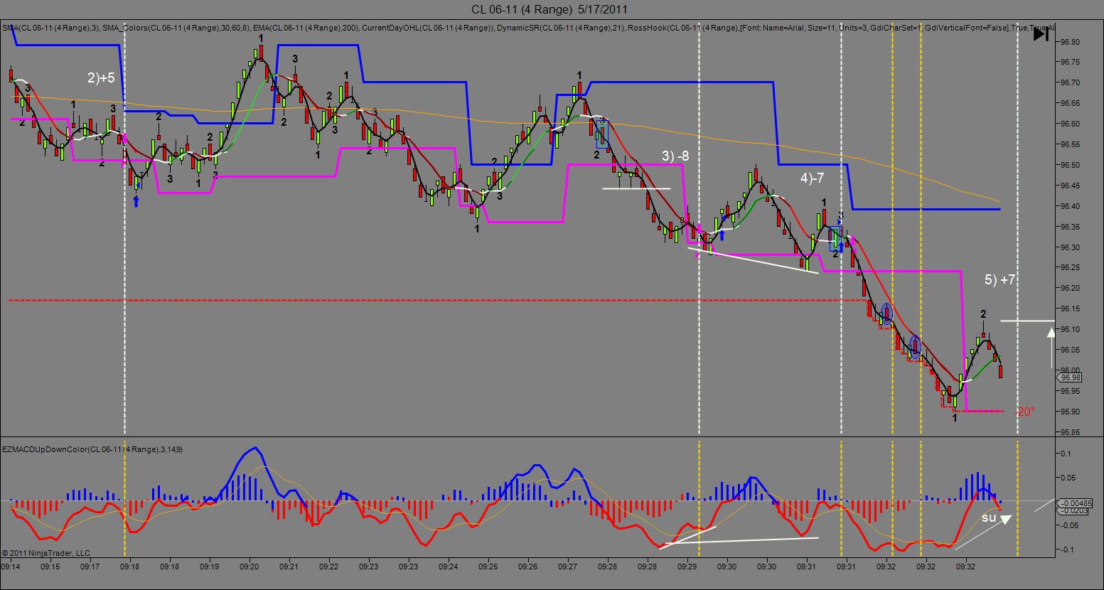Click the 95.90 price axis label
The width and height of the screenshot is (1104, 590).
(x=1069, y=412)
